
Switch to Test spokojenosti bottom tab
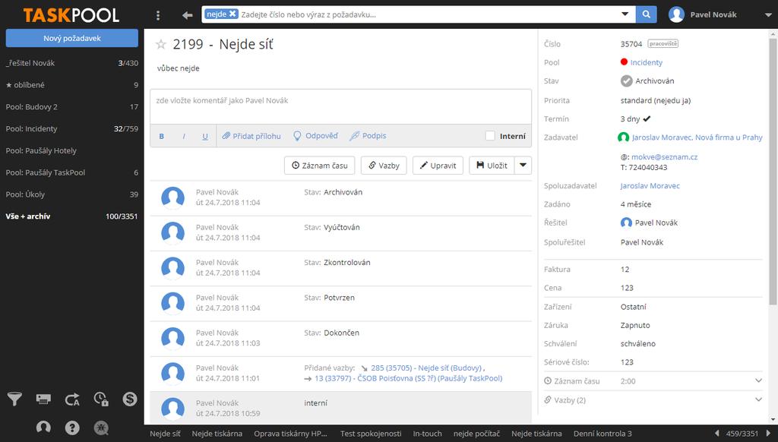click(x=371, y=433)
